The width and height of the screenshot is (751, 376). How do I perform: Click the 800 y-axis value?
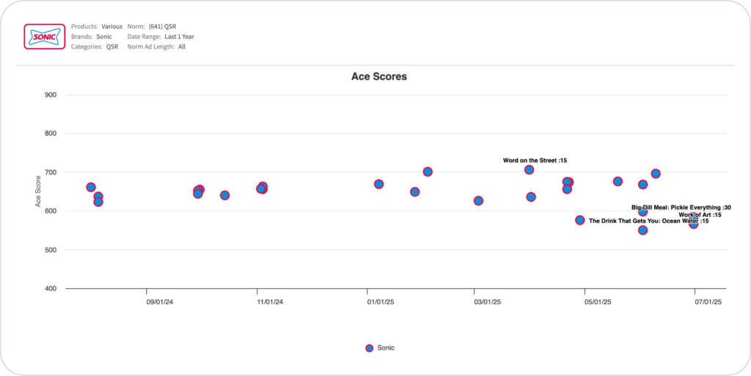[52, 133]
